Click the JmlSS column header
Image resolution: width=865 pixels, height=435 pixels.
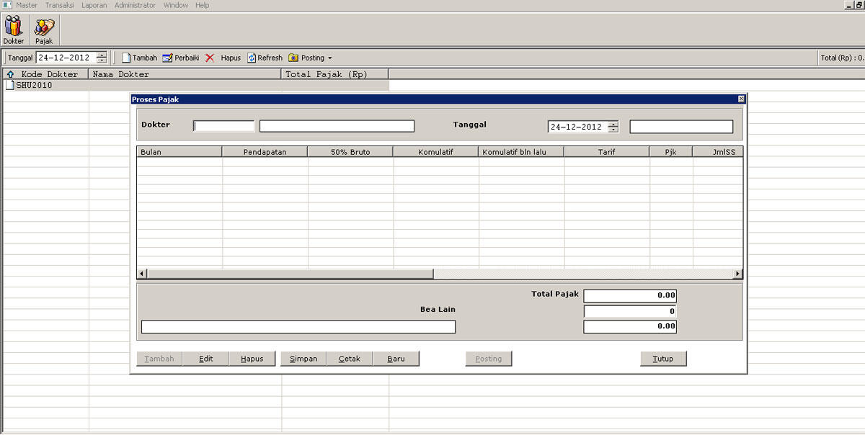point(717,152)
